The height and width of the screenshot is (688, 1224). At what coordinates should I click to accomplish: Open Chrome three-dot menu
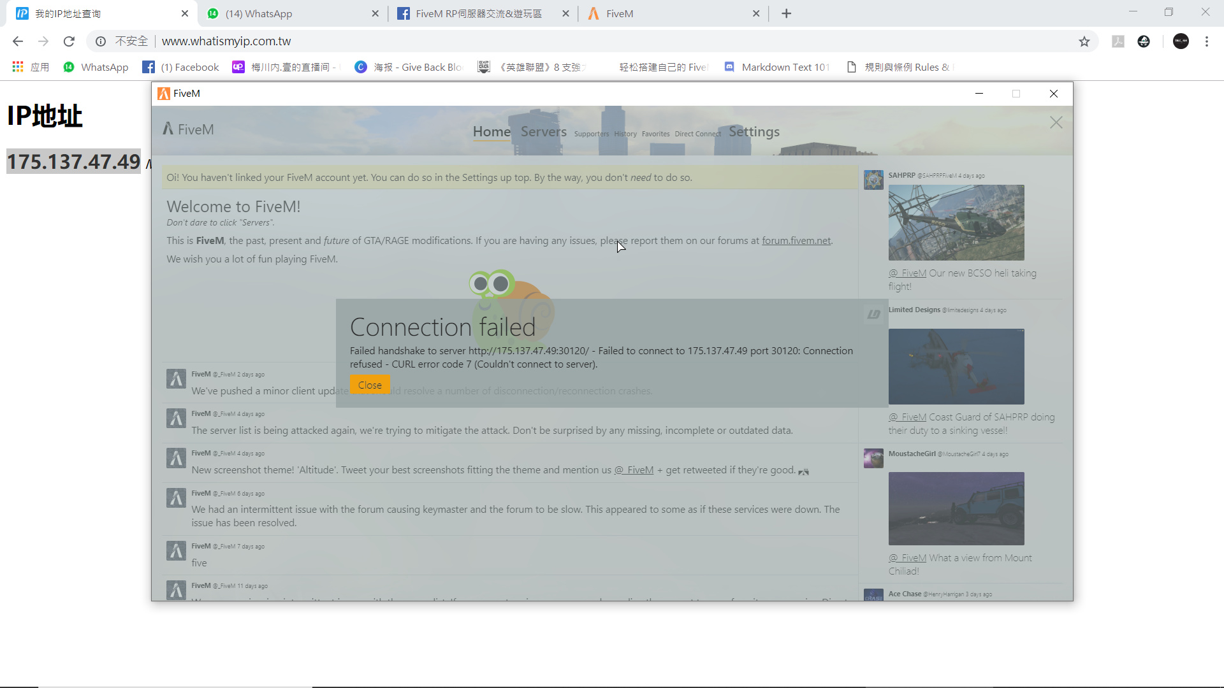point(1207,41)
